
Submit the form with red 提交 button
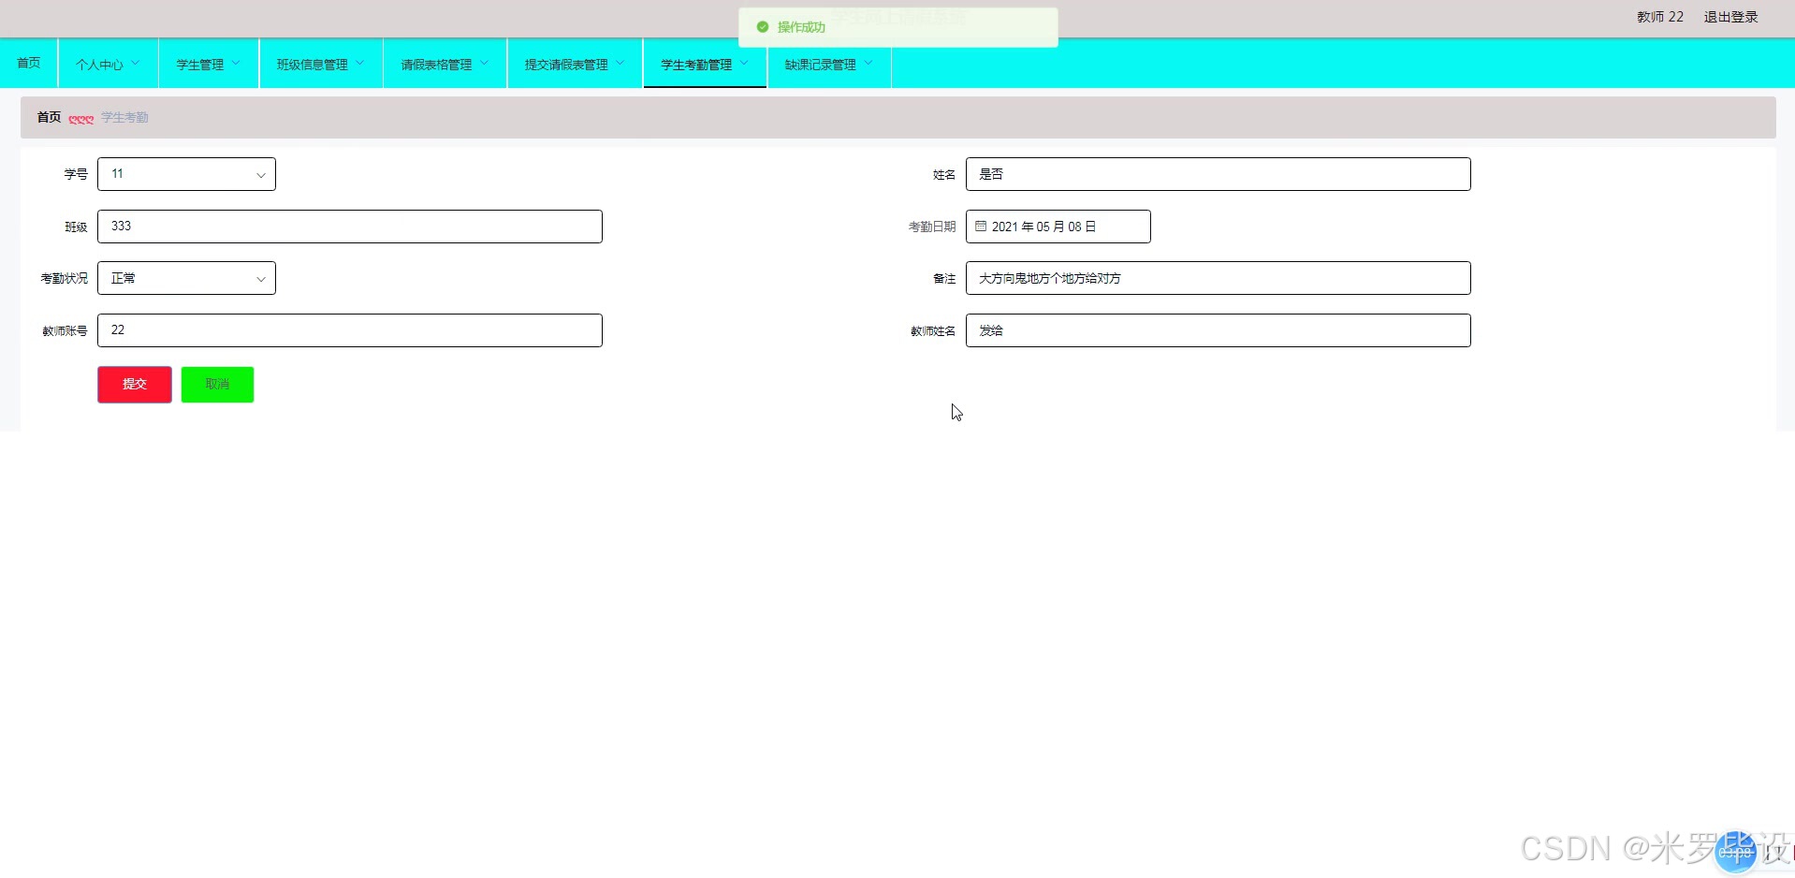(135, 385)
